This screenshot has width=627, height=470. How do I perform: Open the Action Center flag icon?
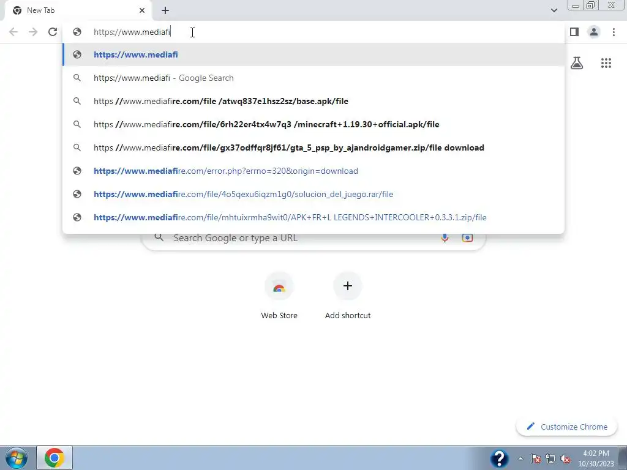[x=536, y=458]
